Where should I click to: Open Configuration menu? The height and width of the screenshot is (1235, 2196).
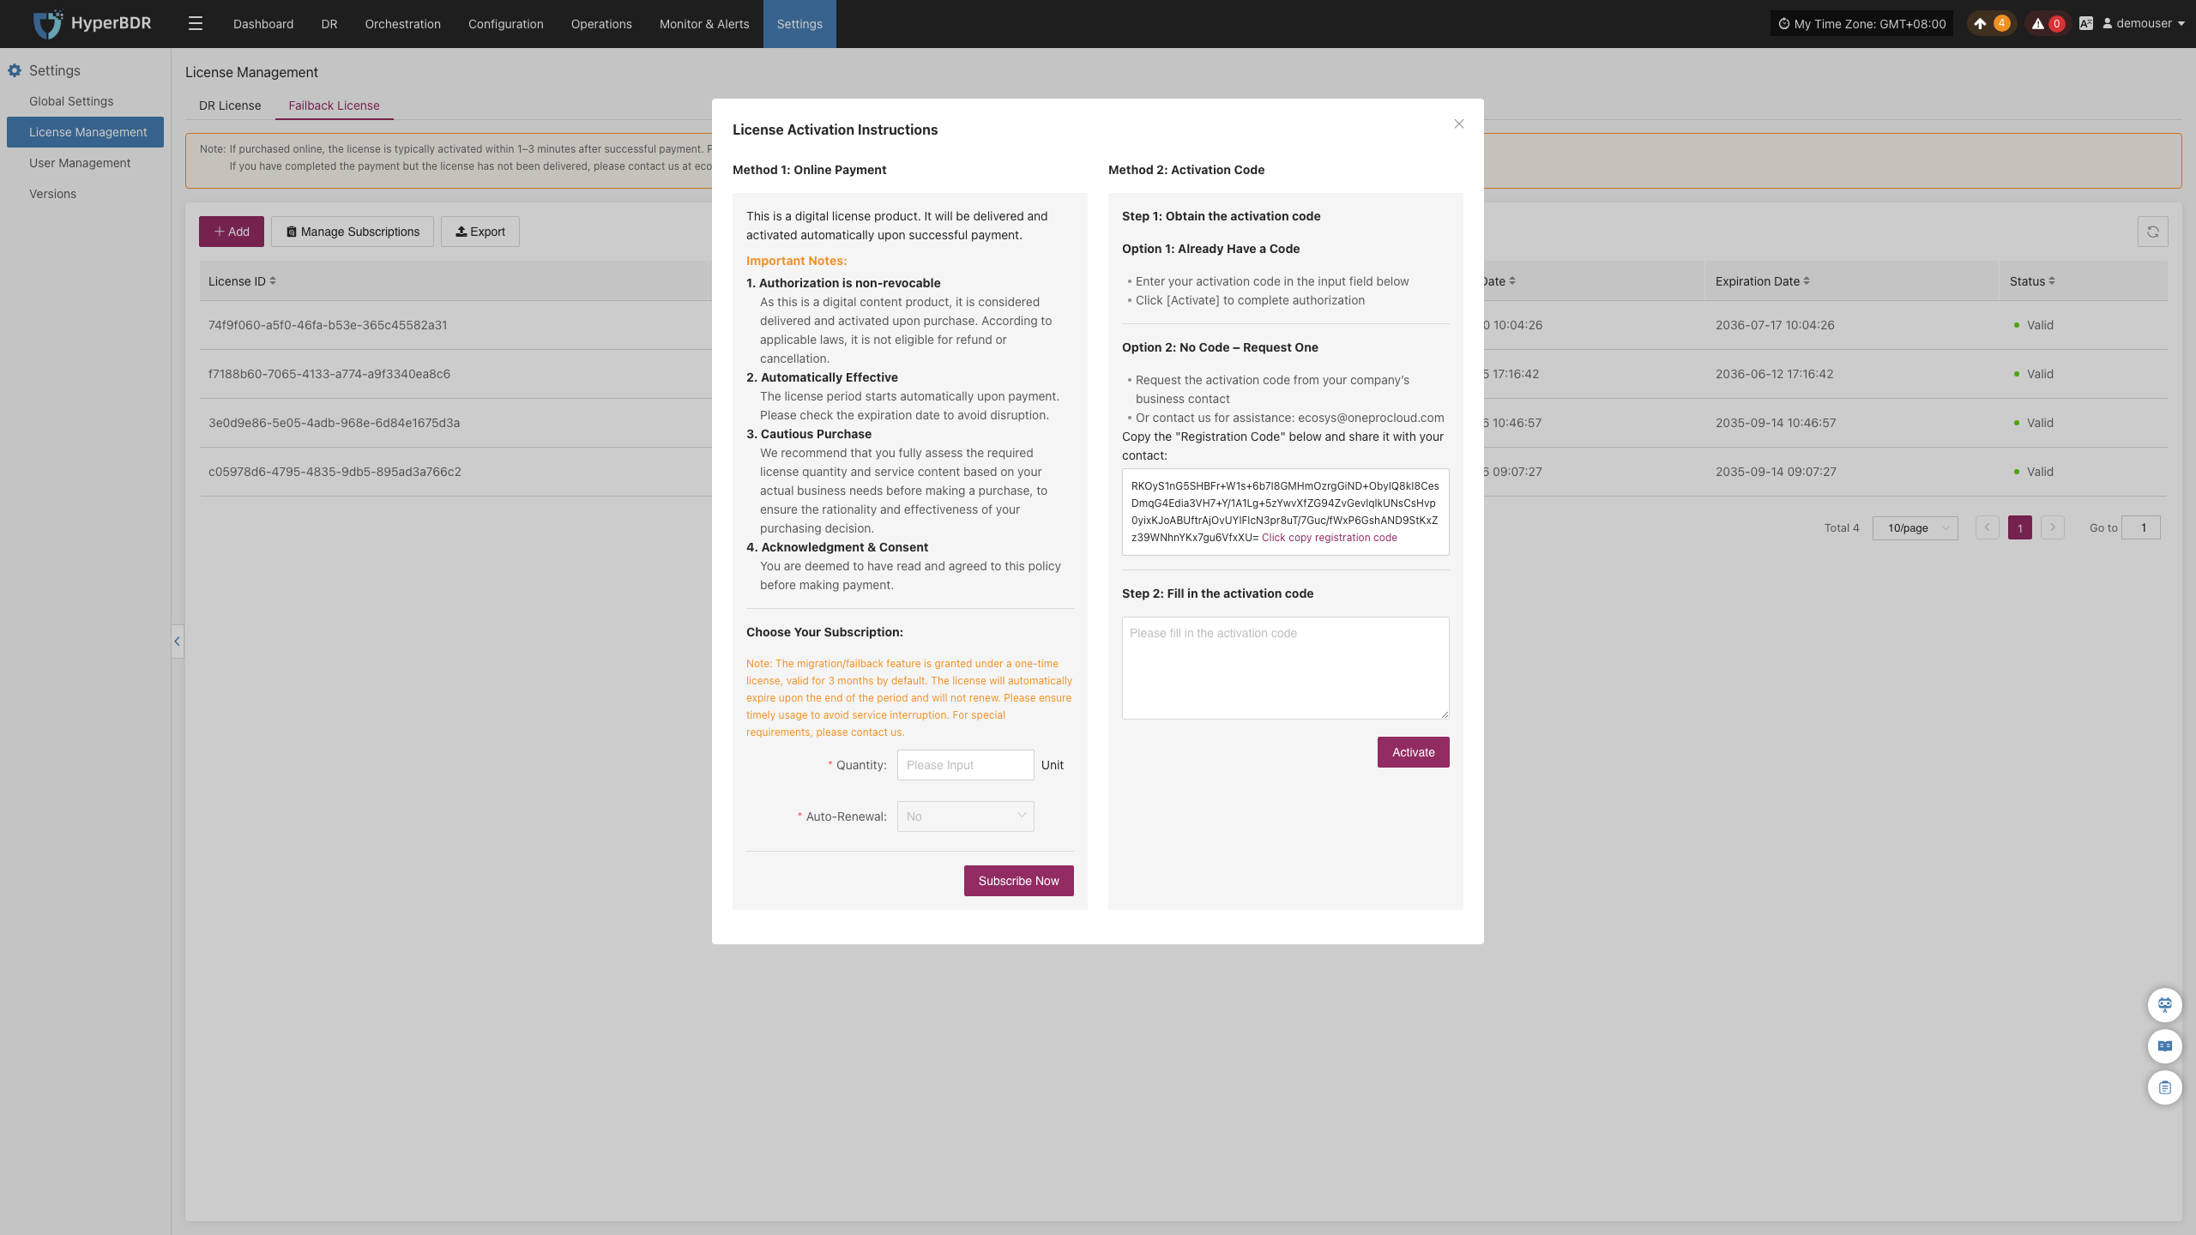point(506,24)
